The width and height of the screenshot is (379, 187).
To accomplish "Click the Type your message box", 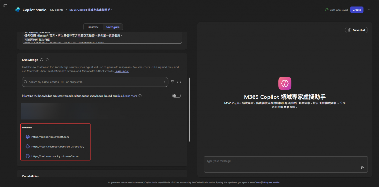I will pos(286,164).
